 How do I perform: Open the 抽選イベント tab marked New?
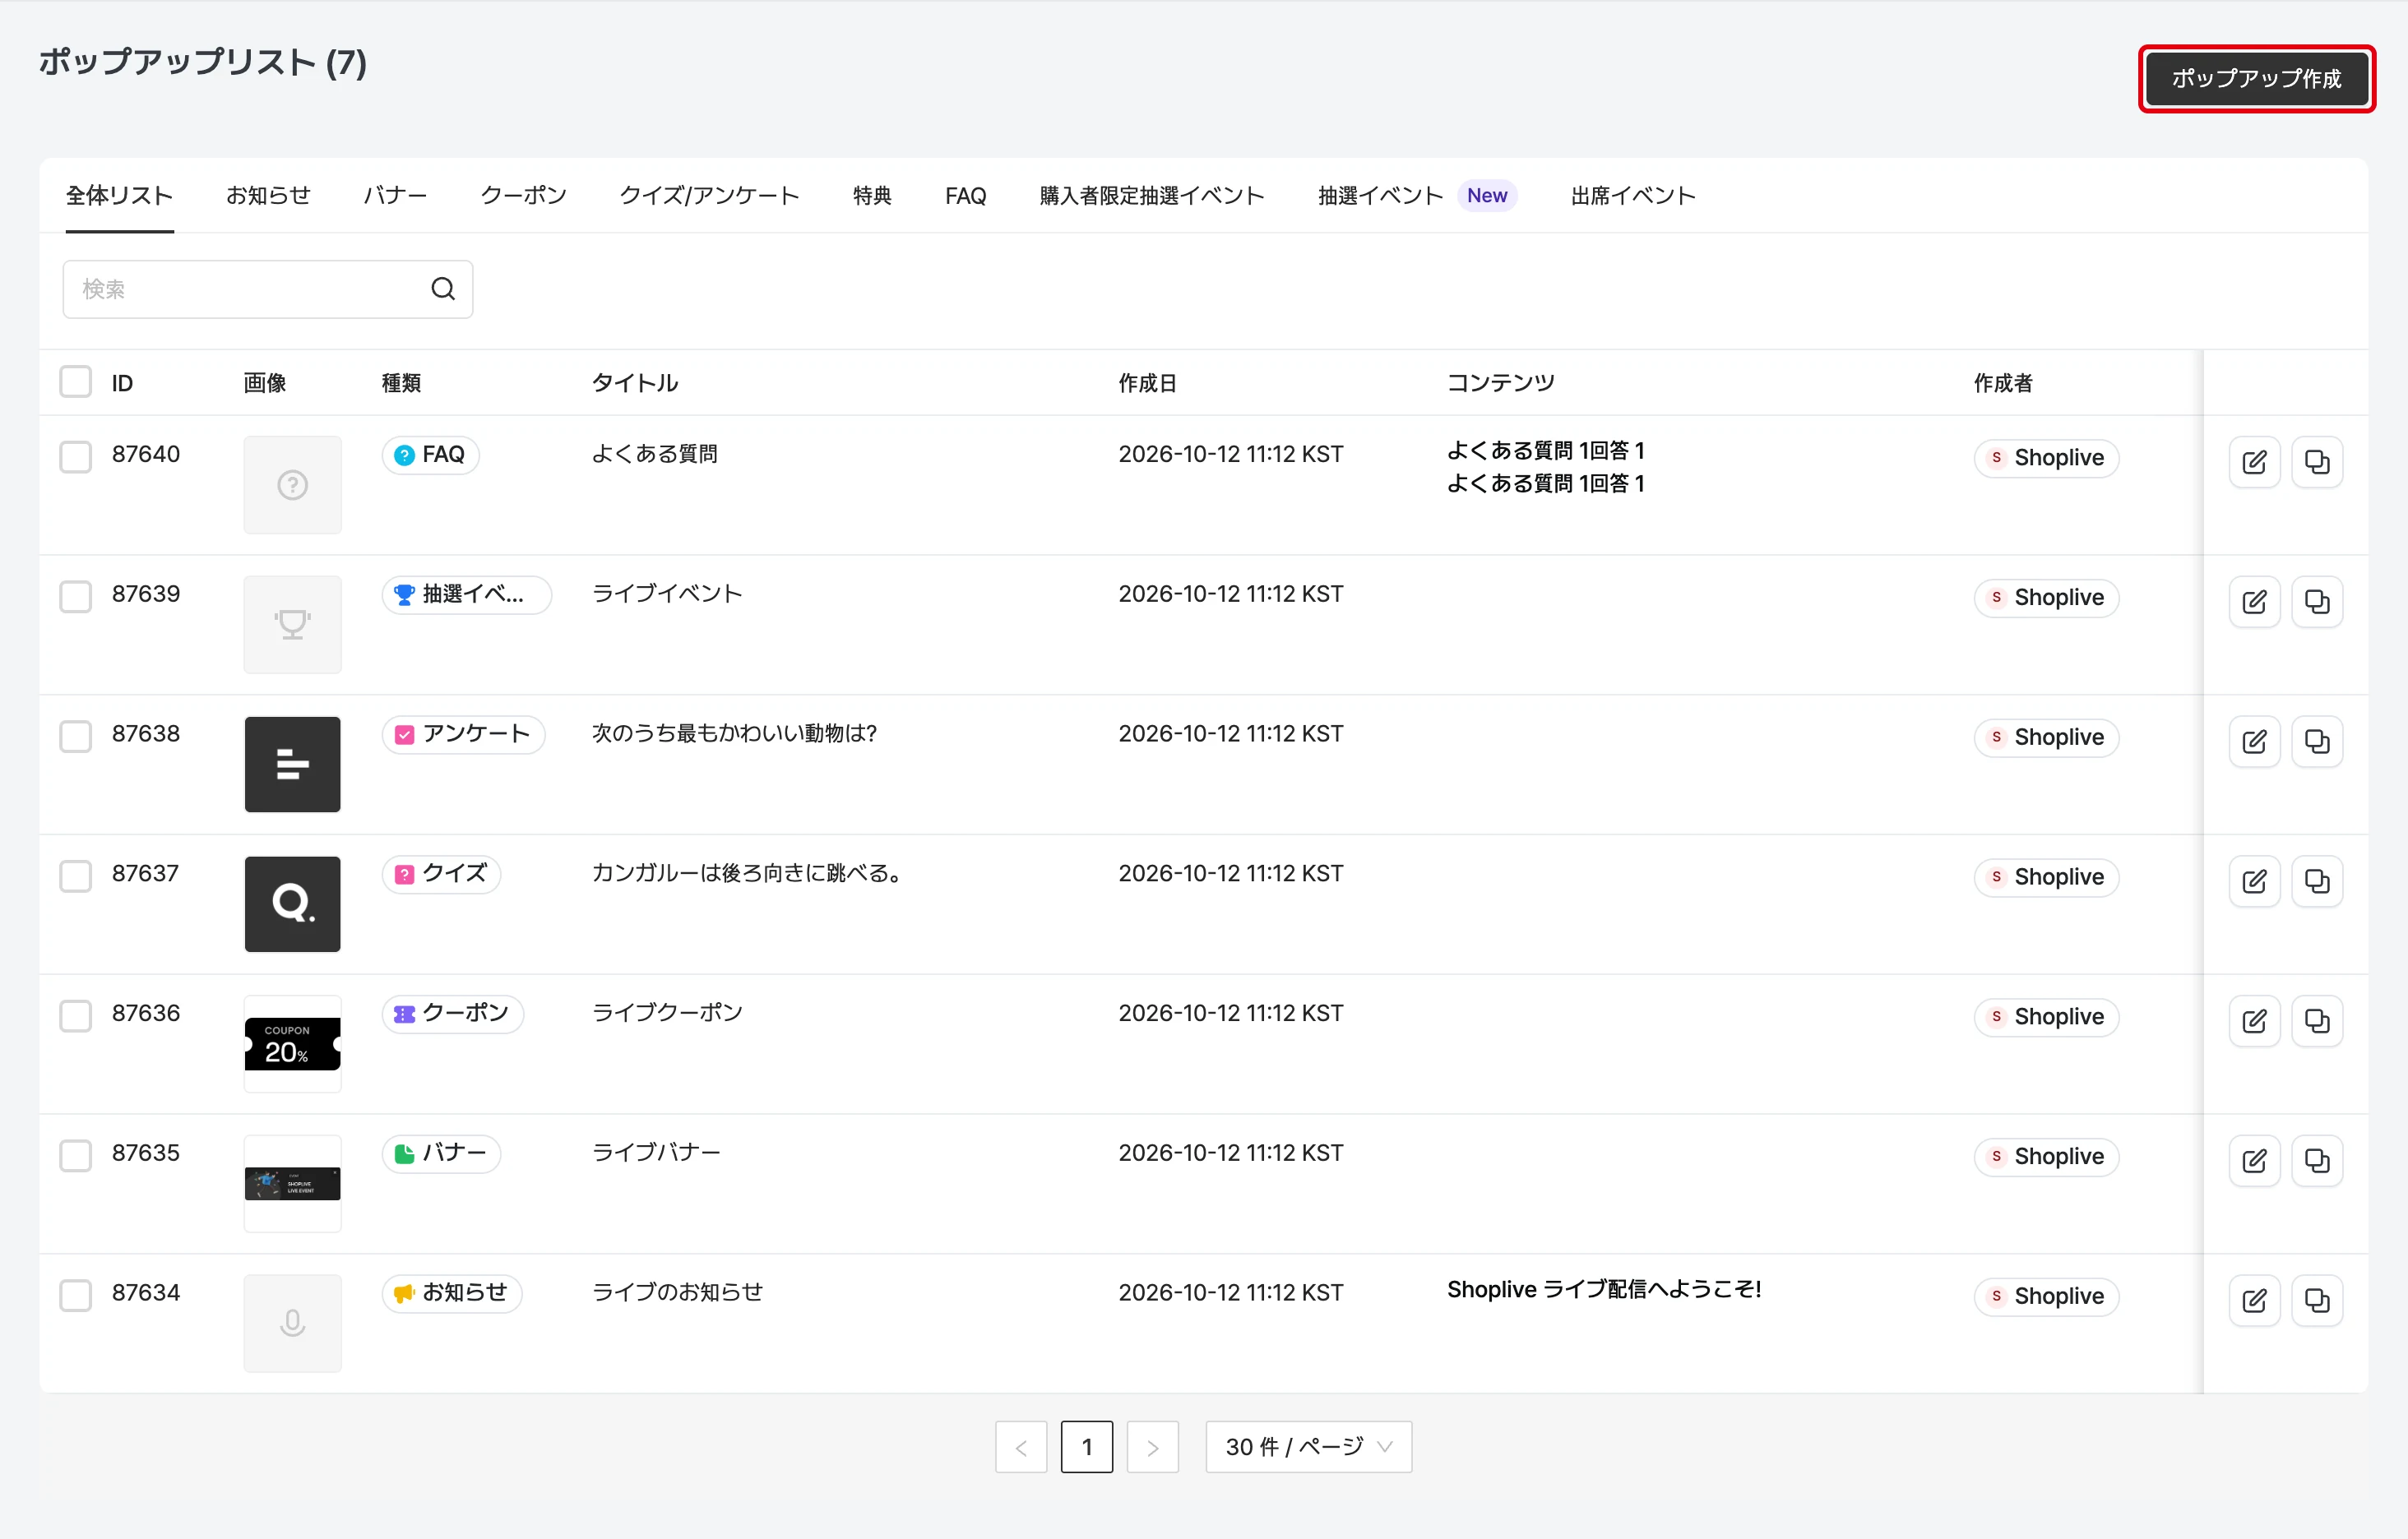[1417, 196]
